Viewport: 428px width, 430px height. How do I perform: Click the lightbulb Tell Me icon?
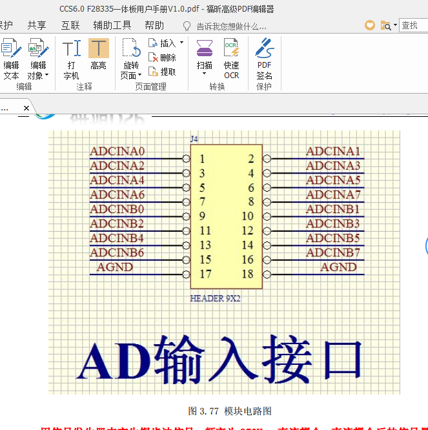[x=187, y=26]
